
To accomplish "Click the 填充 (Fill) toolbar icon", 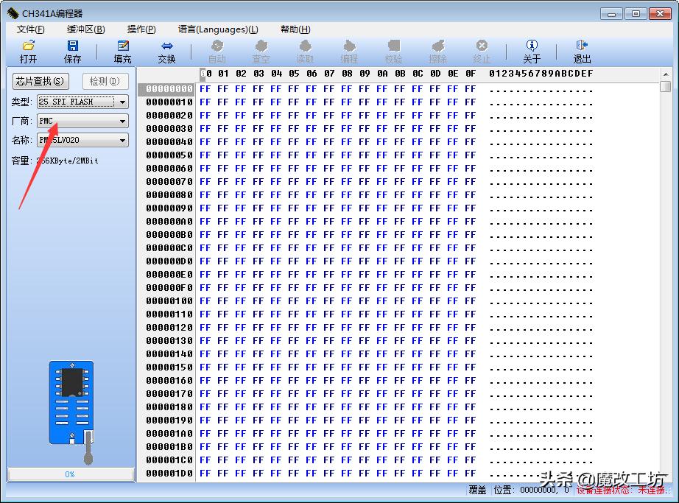I will point(122,46).
